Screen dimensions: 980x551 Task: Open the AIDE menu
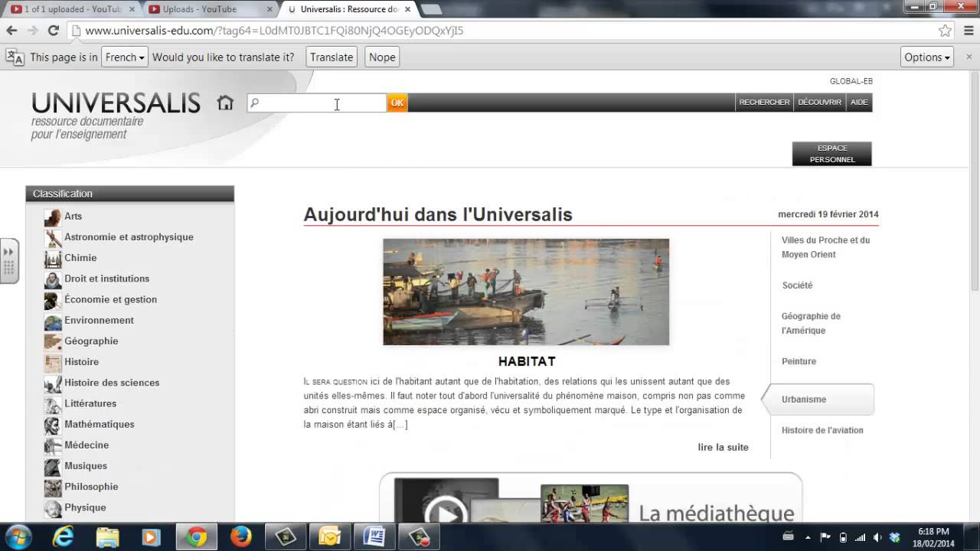pyautogui.click(x=859, y=103)
